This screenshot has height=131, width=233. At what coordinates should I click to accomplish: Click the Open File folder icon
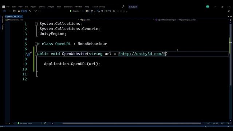(x=19, y=11)
